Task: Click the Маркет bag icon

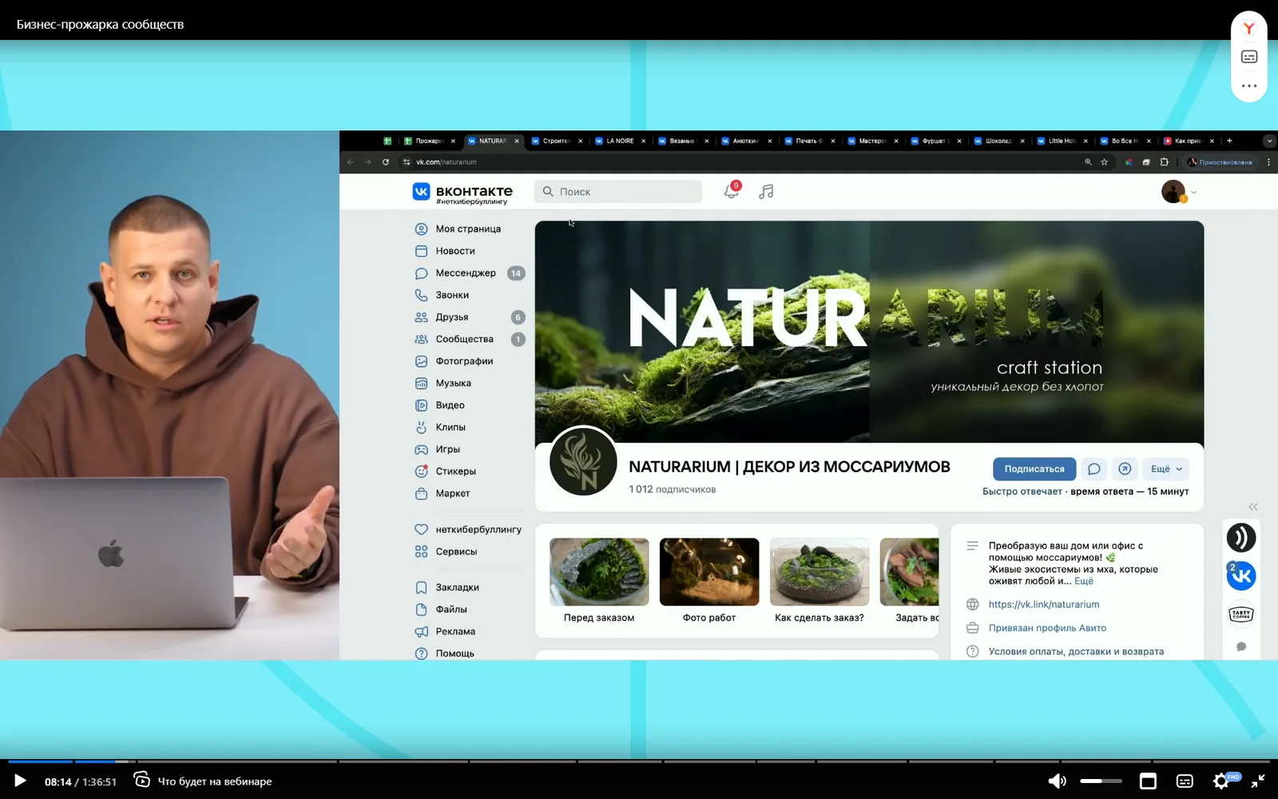Action: (421, 494)
